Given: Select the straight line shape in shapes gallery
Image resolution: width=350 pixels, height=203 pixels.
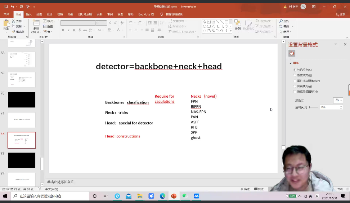Looking at the screenshot, I should point(217,22).
